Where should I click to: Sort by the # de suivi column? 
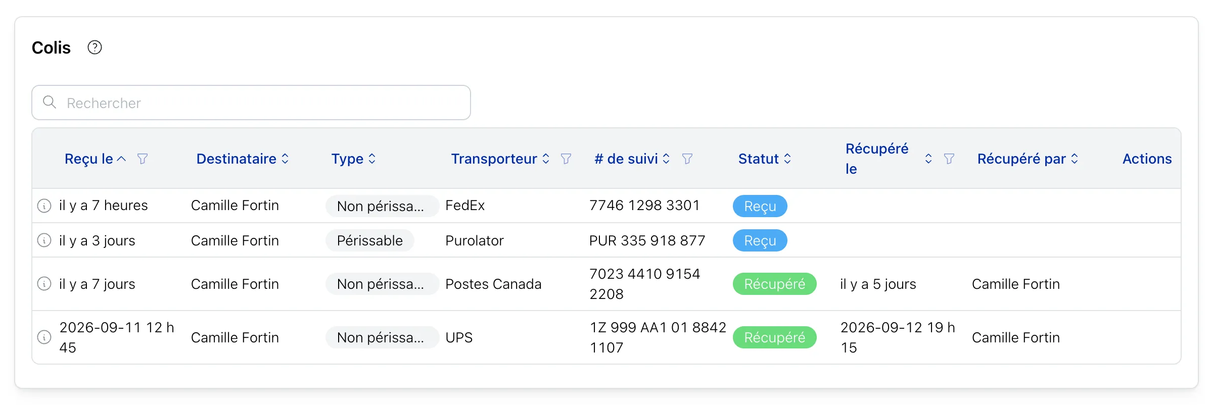[x=632, y=159]
